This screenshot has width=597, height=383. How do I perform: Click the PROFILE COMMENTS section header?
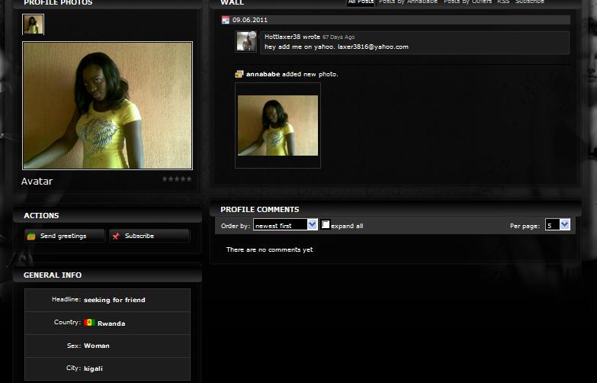(260, 210)
